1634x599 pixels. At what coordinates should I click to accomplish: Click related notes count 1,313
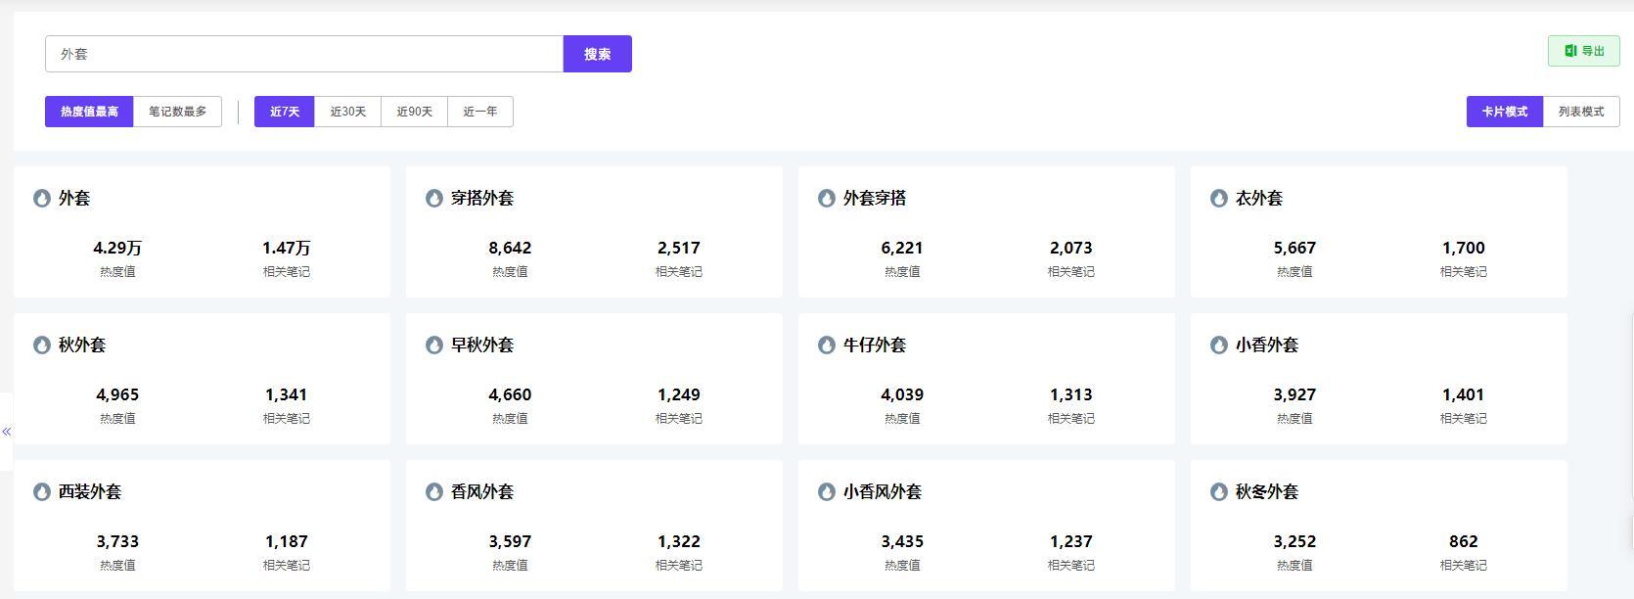(x=1071, y=394)
